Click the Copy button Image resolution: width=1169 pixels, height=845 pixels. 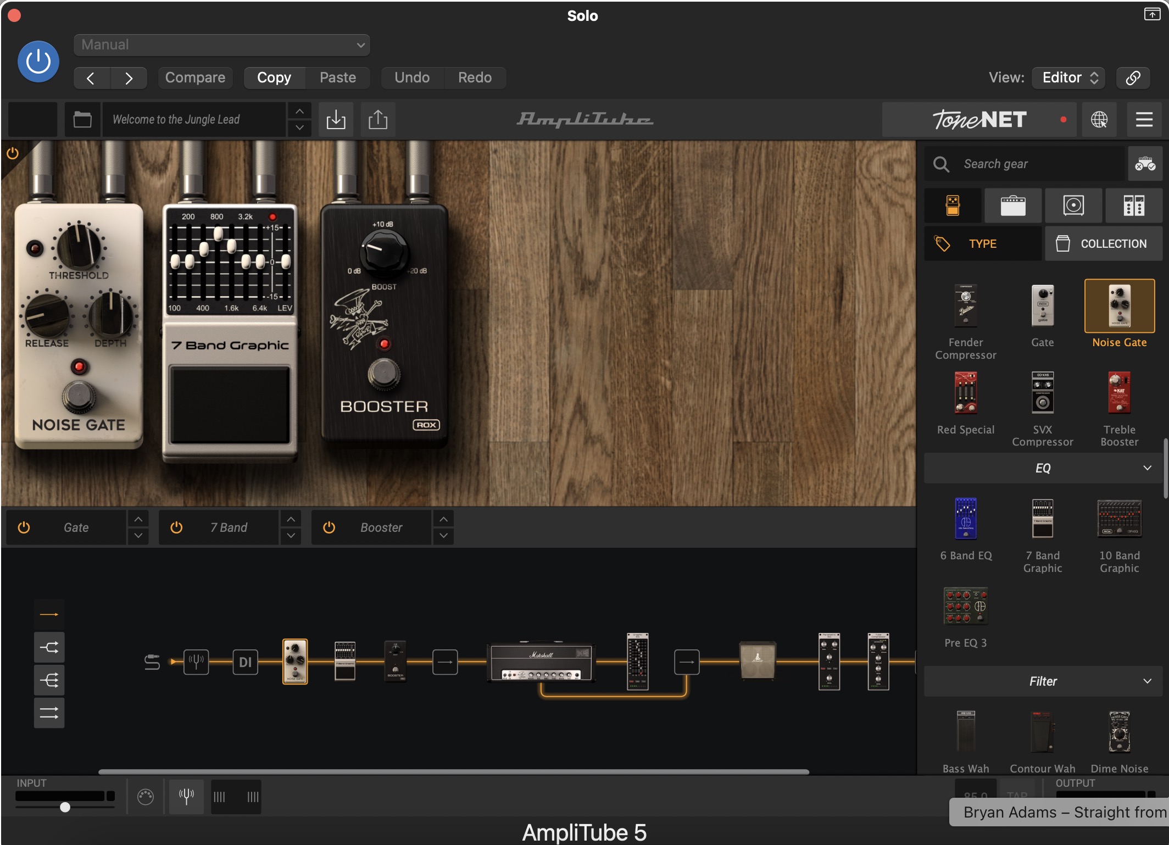pyautogui.click(x=274, y=77)
